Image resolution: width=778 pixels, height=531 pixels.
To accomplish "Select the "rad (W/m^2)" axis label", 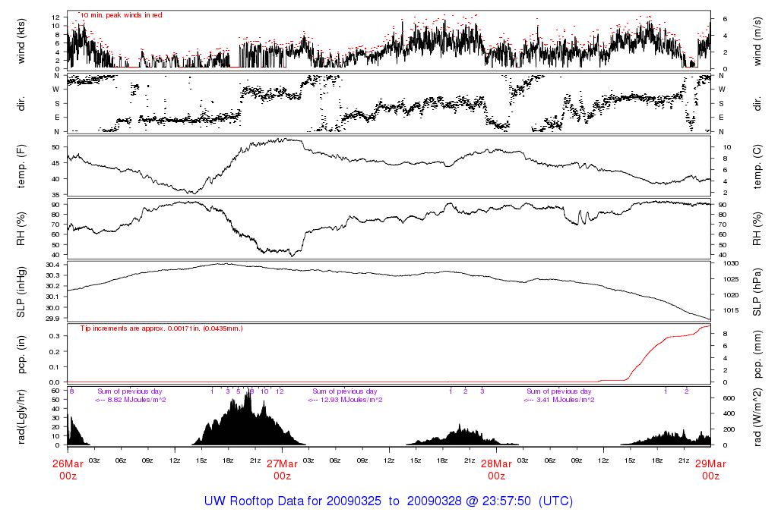I will click(757, 416).
